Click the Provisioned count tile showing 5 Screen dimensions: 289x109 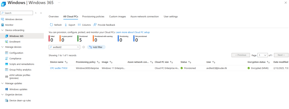83,39
